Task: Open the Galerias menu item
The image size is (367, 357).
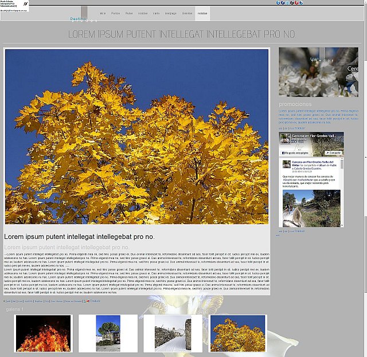Action: [187, 13]
